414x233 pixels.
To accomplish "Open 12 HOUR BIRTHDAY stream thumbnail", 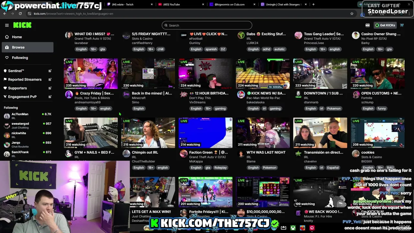I will tap(205, 73).
